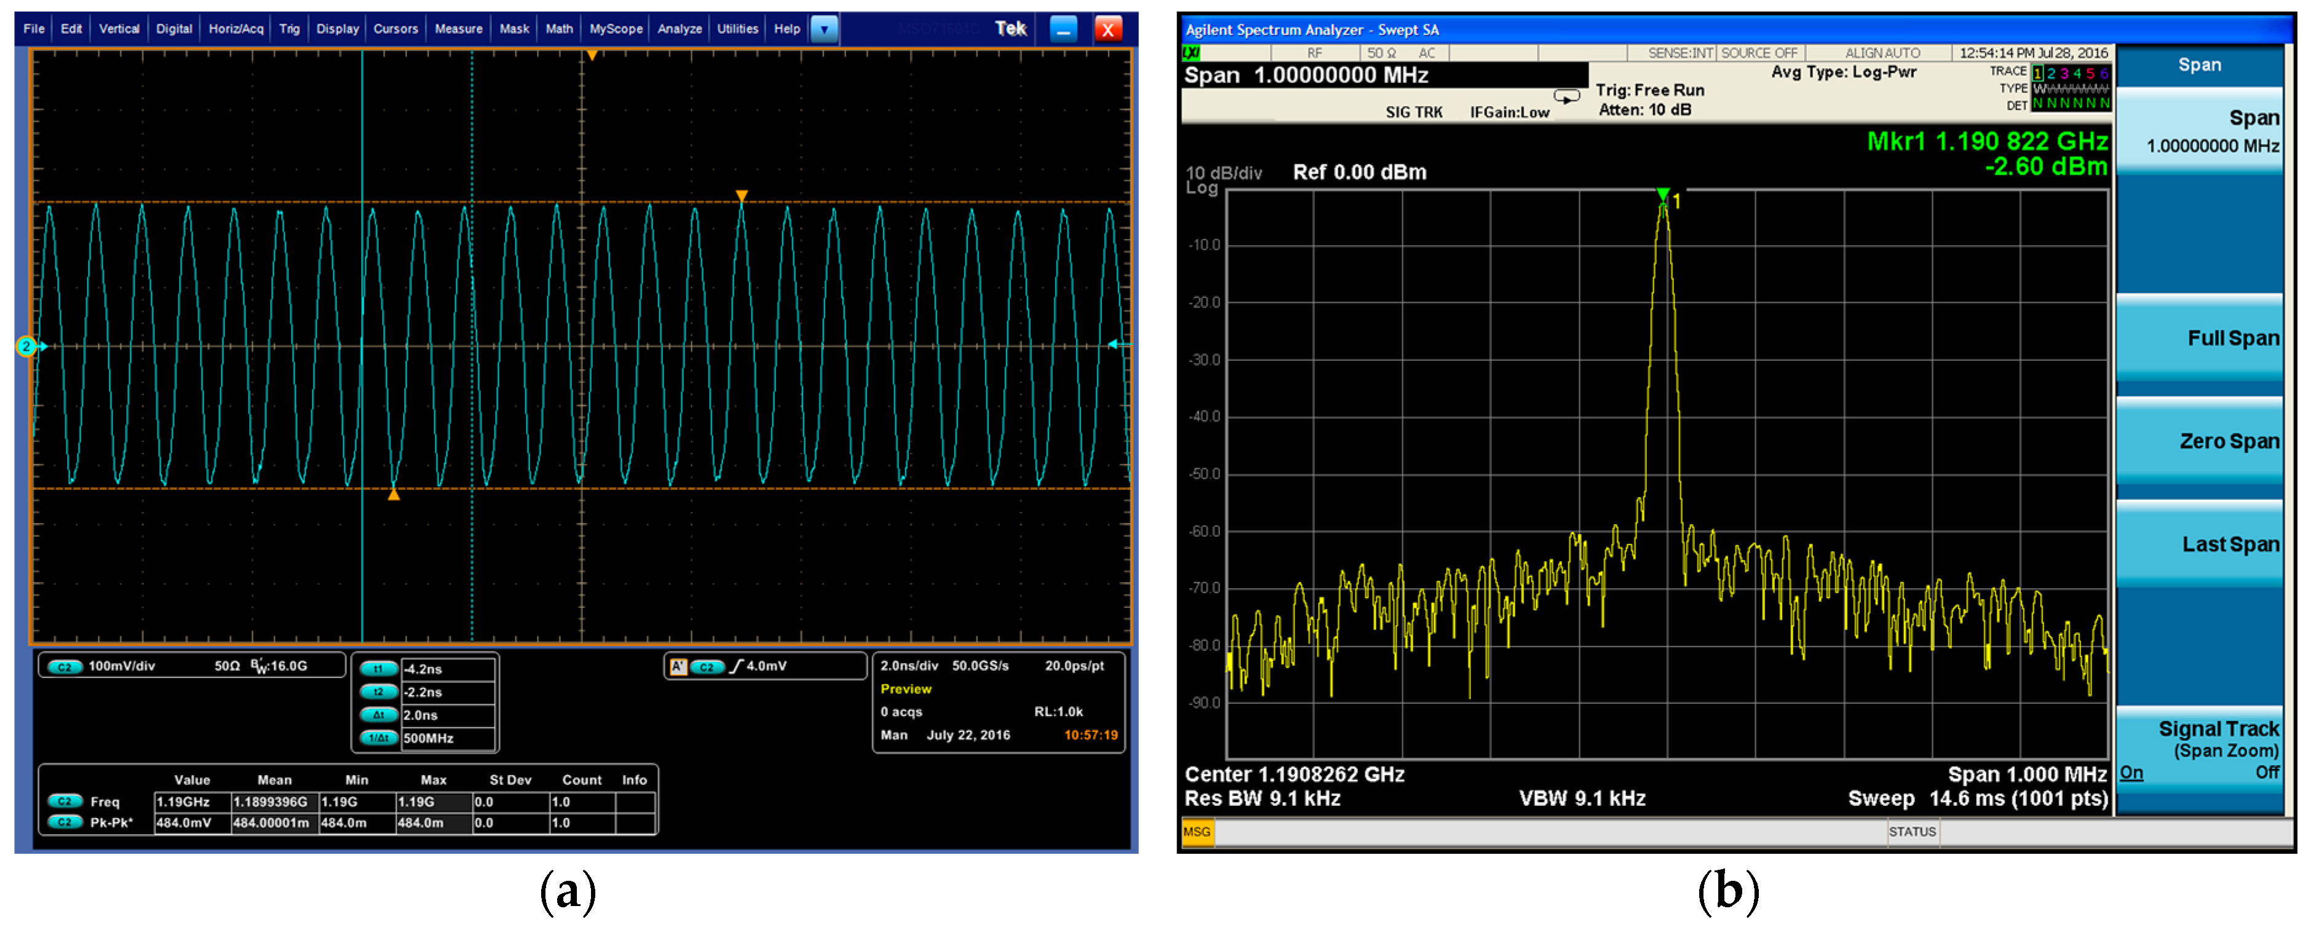Click the A' trigger indicator icon
2308x930 pixels.
tap(678, 666)
